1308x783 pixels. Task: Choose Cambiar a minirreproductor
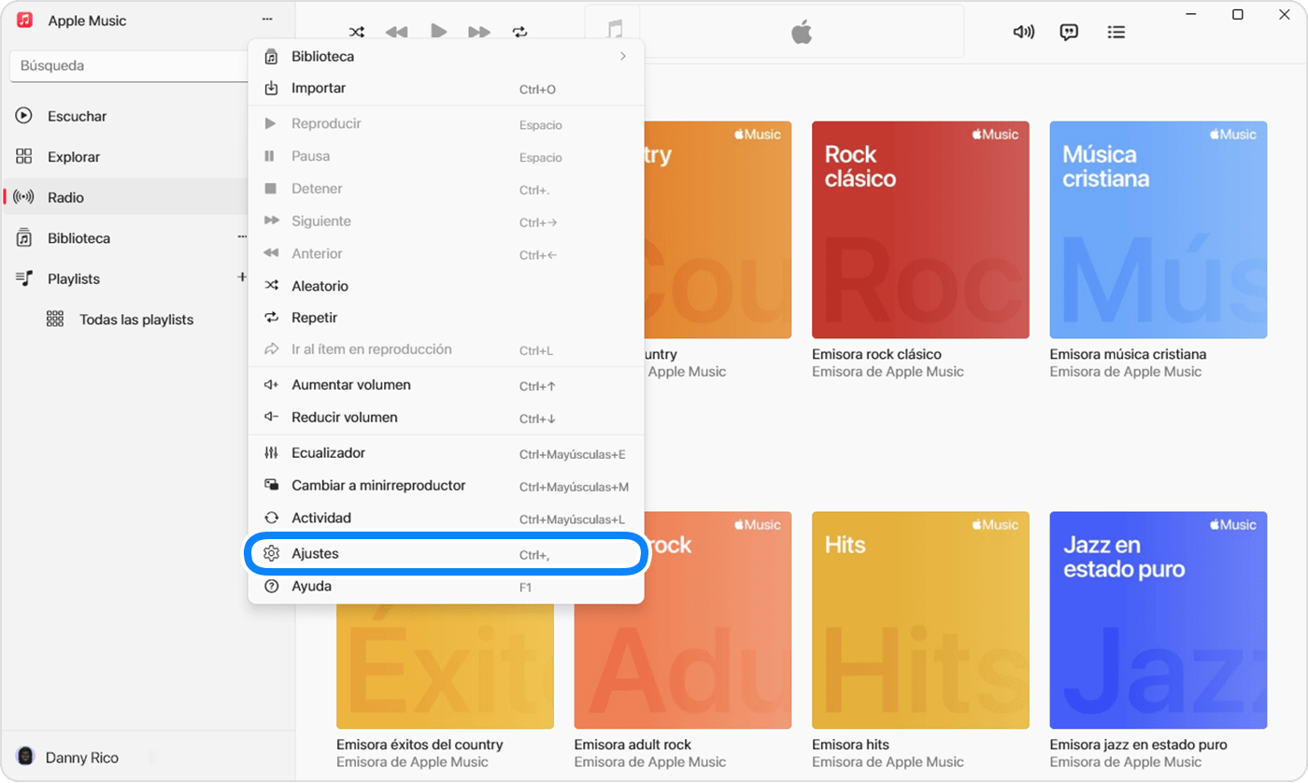point(446,486)
